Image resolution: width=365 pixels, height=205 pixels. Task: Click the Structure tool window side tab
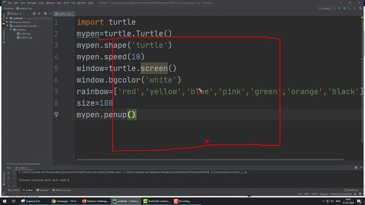tap(3, 36)
